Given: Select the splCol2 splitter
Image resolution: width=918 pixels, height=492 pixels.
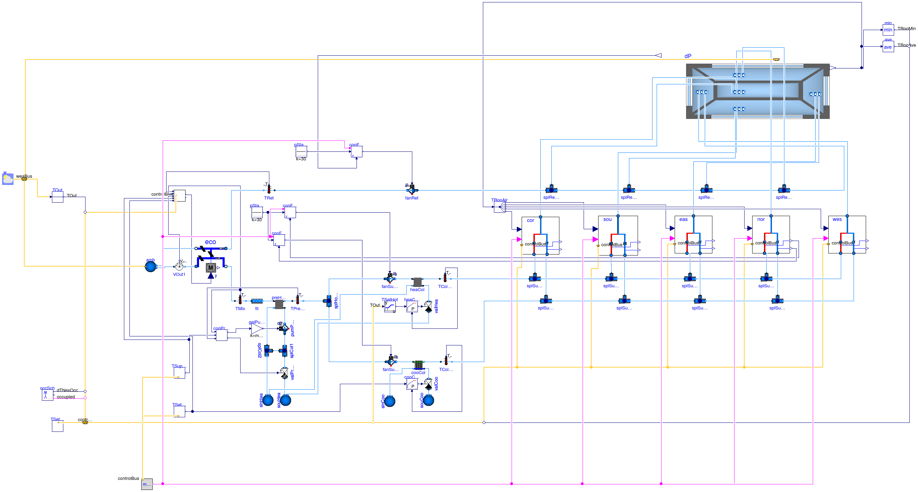Looking at the screenshot, I should (x=268, y=351).
